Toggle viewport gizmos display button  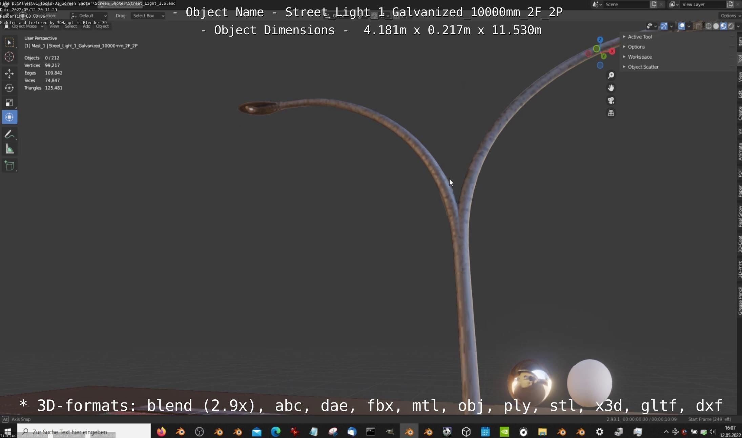664,26
